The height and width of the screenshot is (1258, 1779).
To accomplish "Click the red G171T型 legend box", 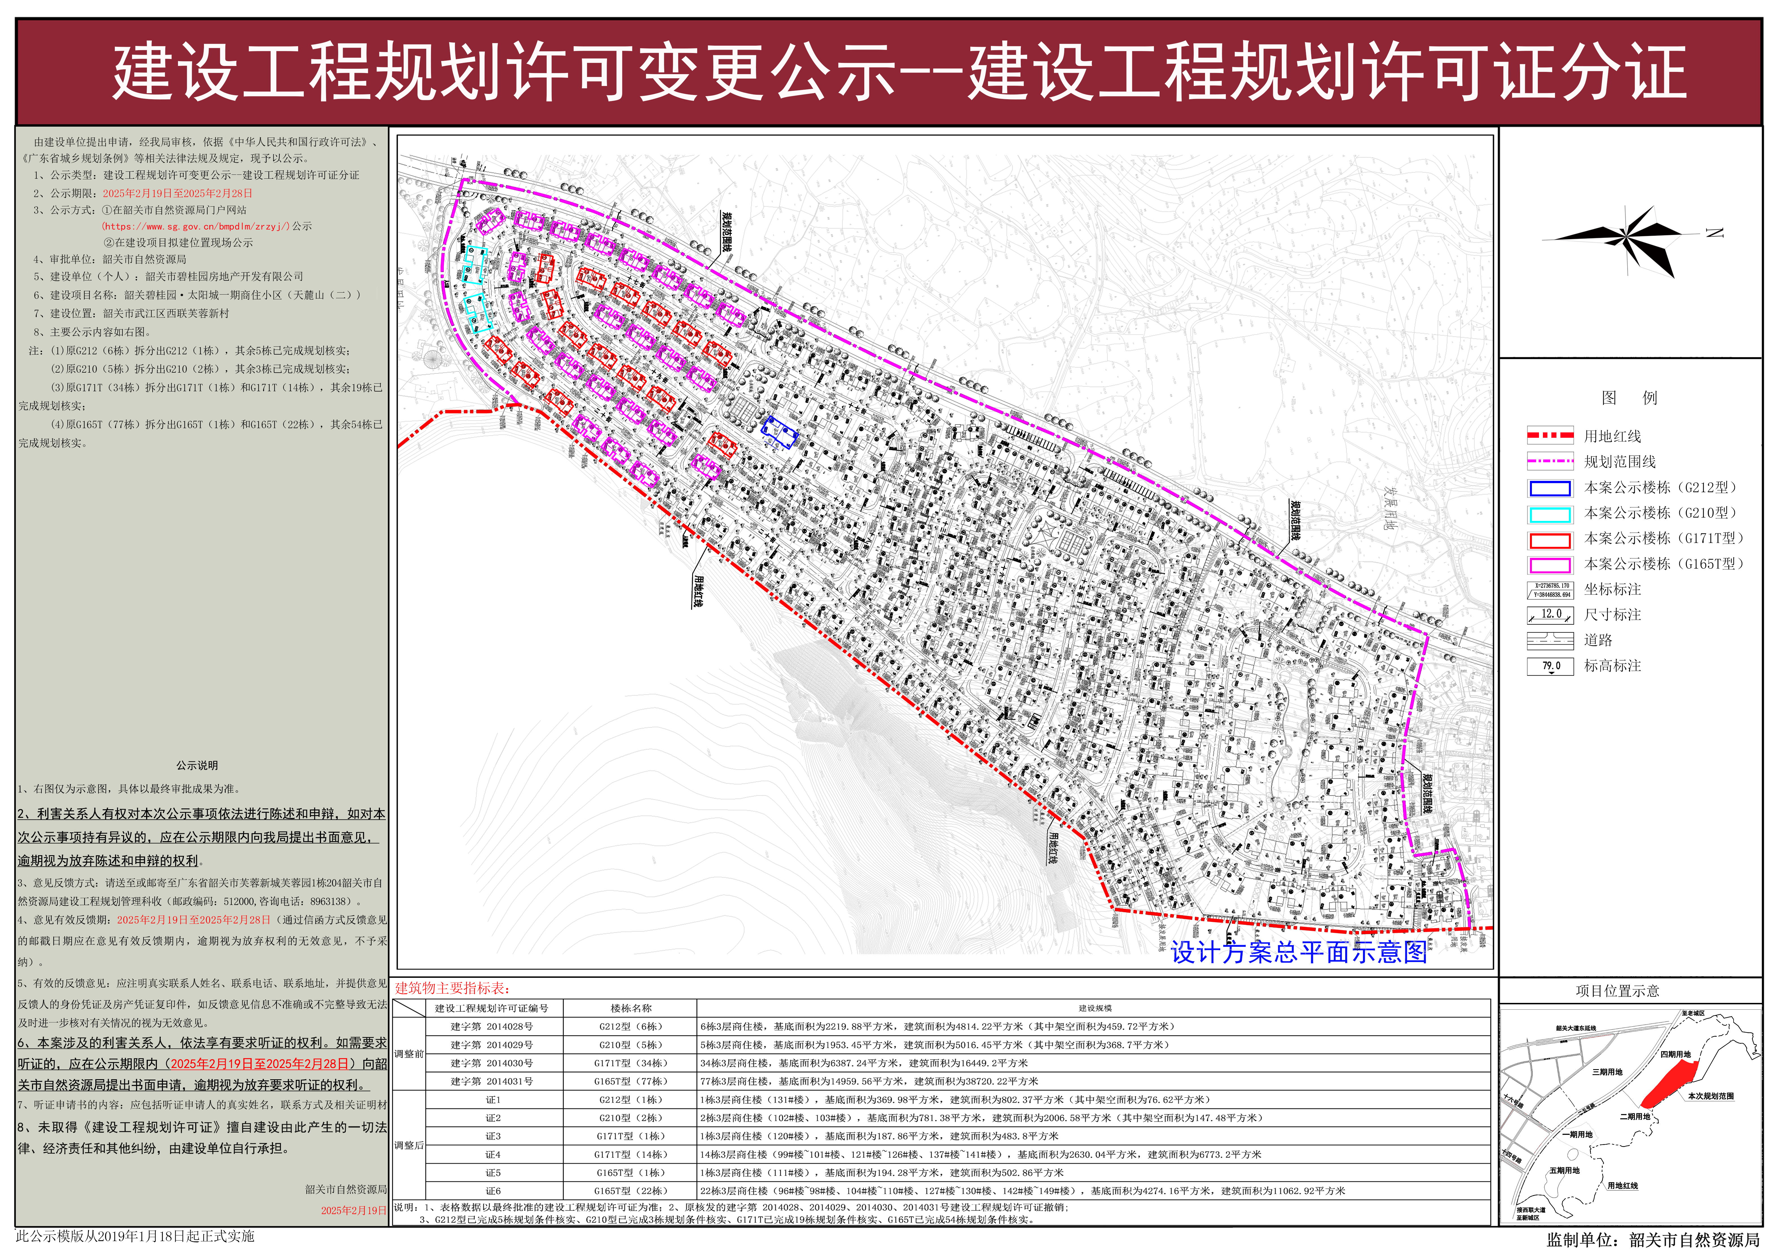I will (x=1550, y=539).
